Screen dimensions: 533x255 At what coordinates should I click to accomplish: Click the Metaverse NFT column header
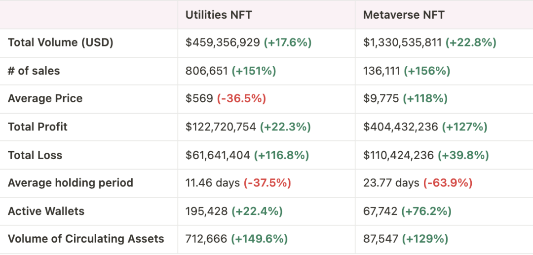click(404, 15)
